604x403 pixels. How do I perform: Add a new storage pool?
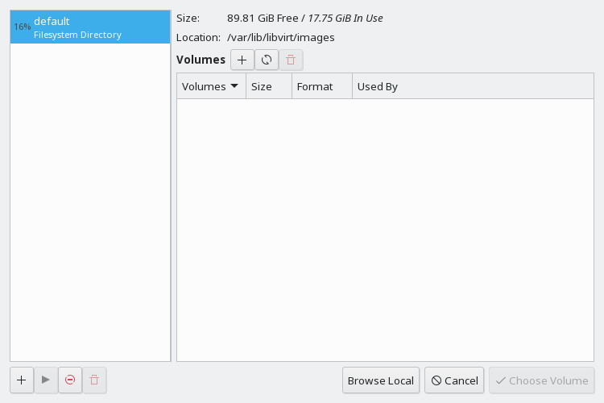pyautogui.click(x=22, y=380)
